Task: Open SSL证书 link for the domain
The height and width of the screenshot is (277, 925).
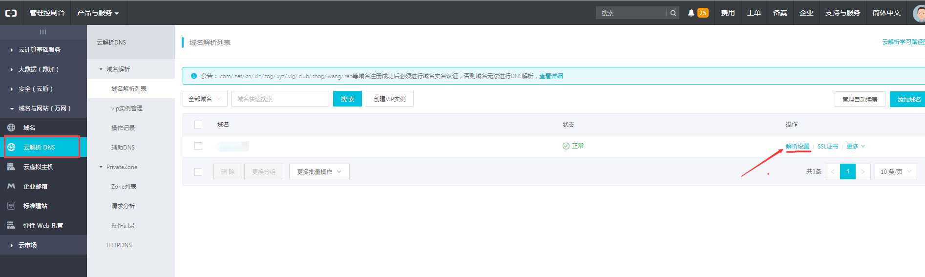Action: pyautogui.click(x=828, y=146)
